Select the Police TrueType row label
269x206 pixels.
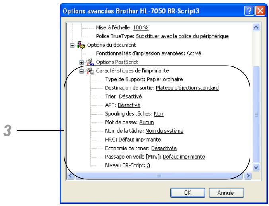pos(115,36)
